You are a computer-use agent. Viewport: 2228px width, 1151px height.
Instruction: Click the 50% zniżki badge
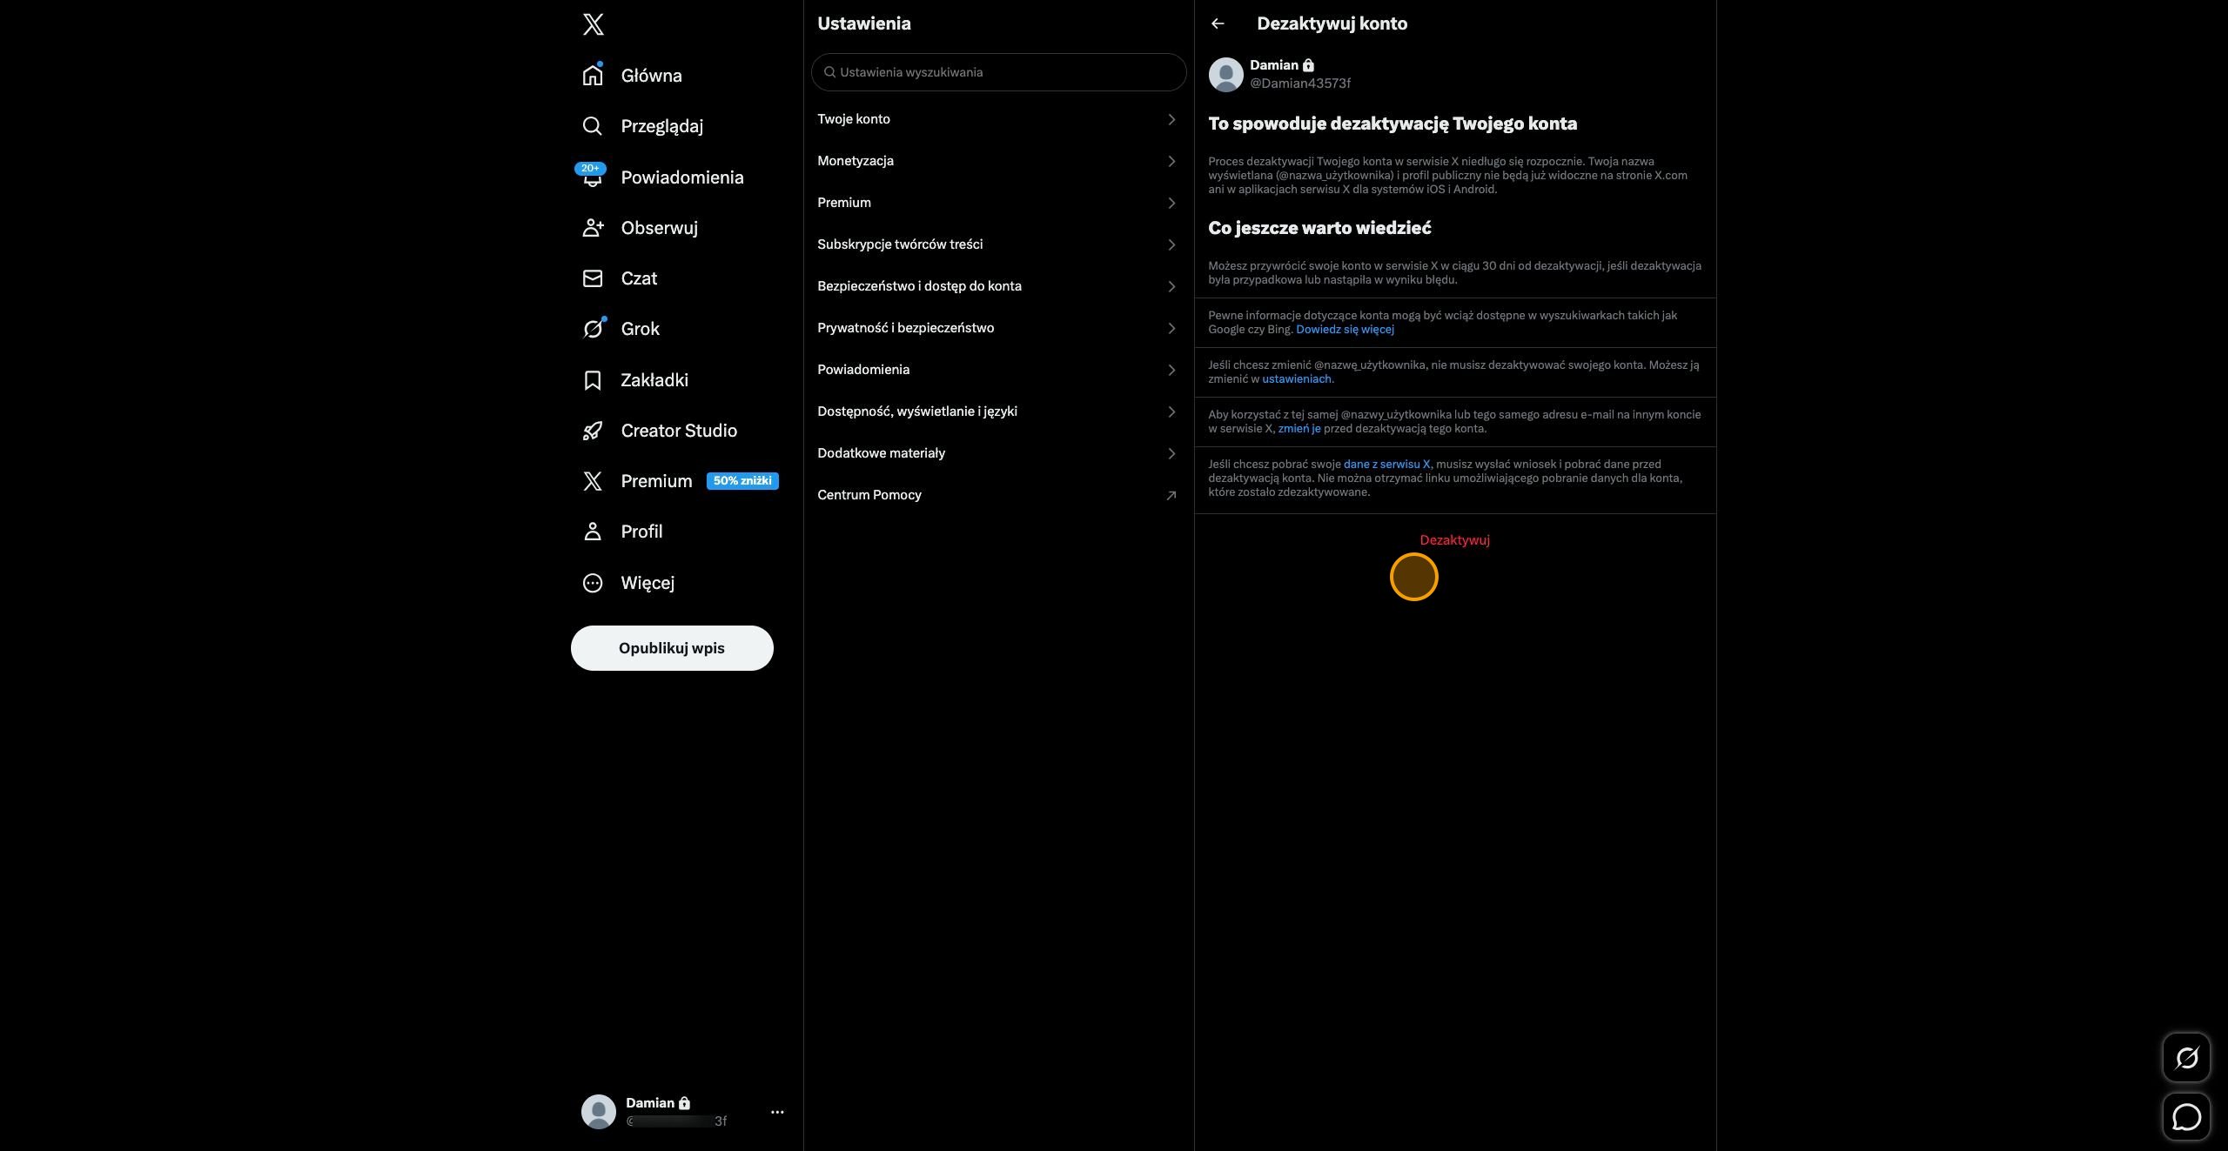[742, 481]
